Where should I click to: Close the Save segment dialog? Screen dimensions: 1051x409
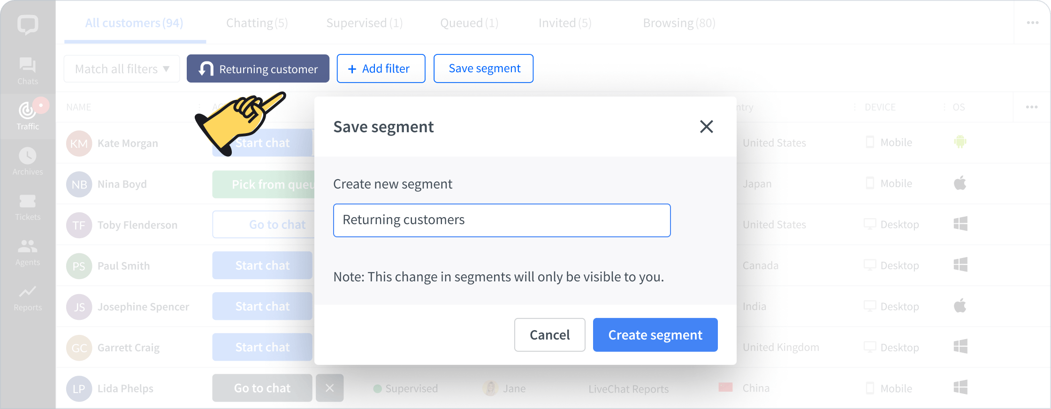click(706, 127)
